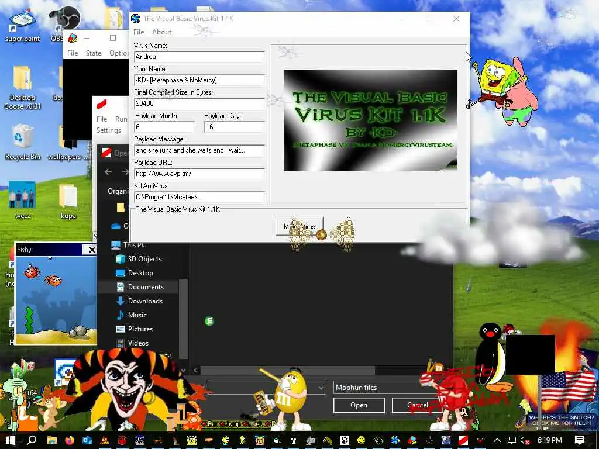Screen dimensions: 599x449
Task: Open File menu in Mophun window
Action: 102,119
